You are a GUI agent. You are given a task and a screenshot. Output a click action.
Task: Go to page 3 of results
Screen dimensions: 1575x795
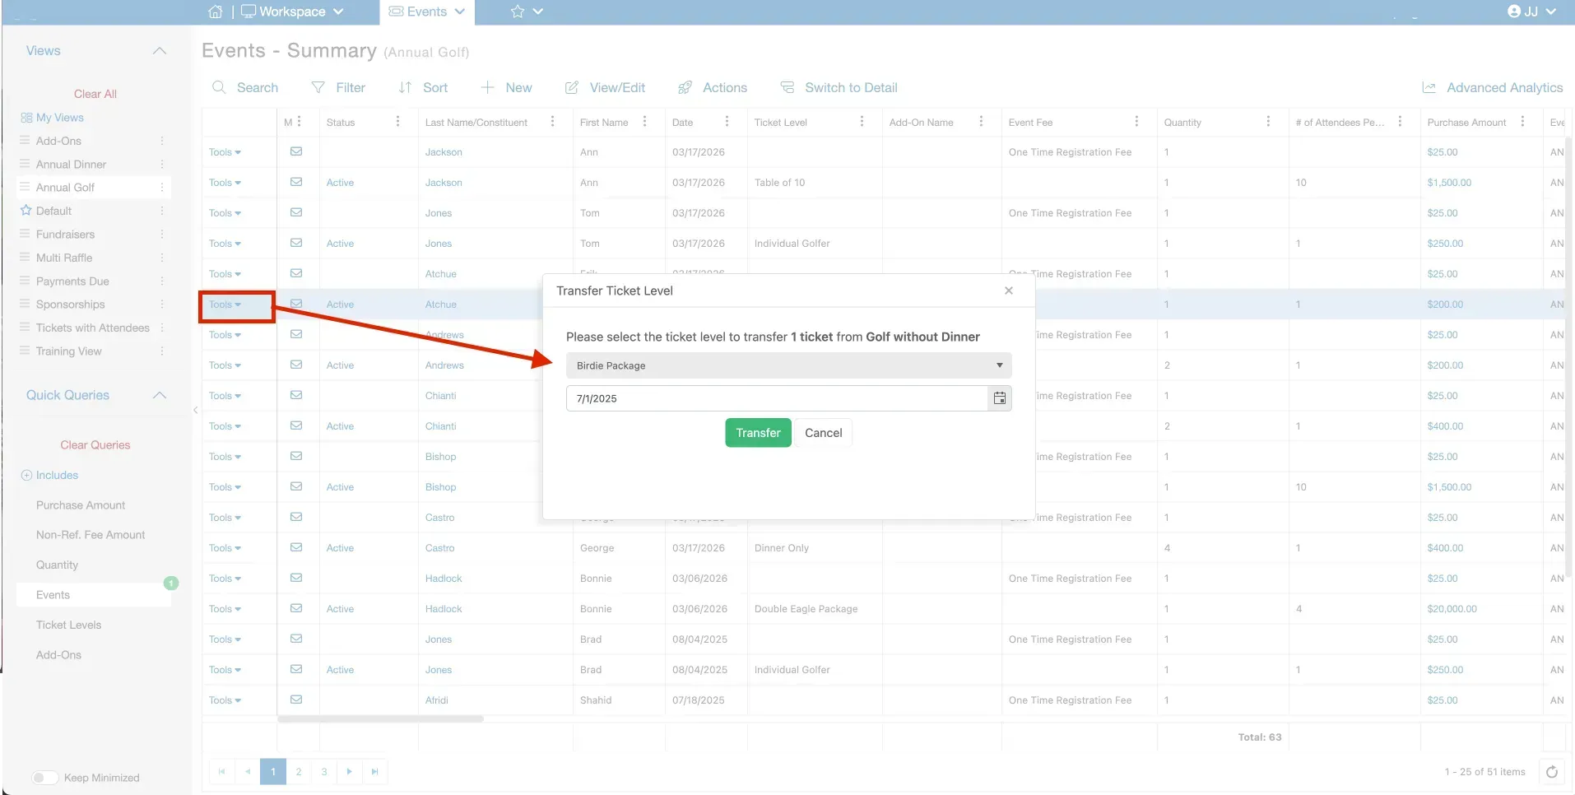tap(324, 772)
